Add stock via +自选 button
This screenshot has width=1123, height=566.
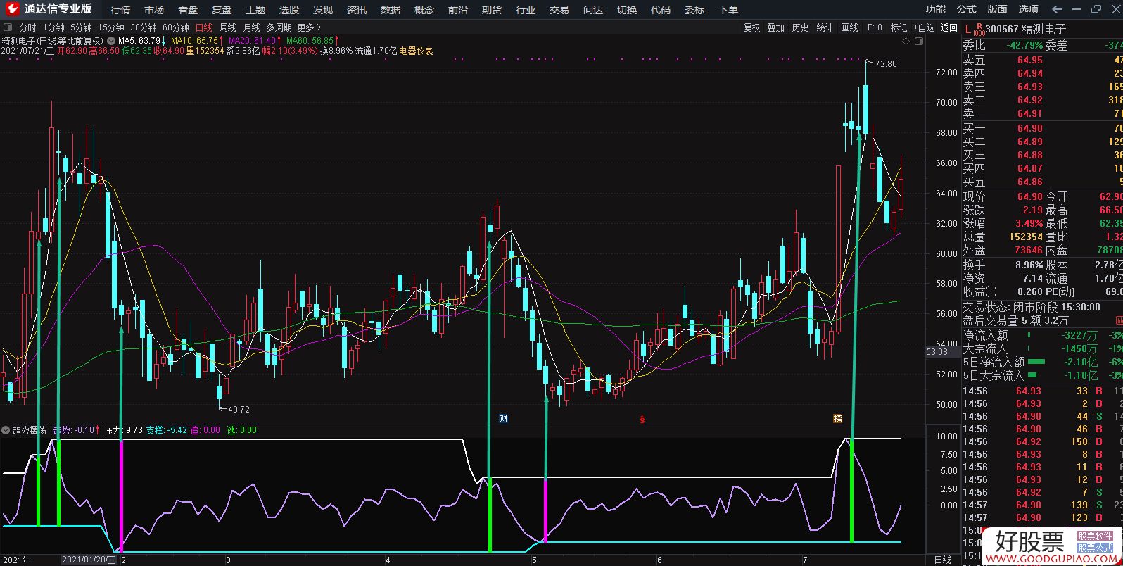pos(925,27)
